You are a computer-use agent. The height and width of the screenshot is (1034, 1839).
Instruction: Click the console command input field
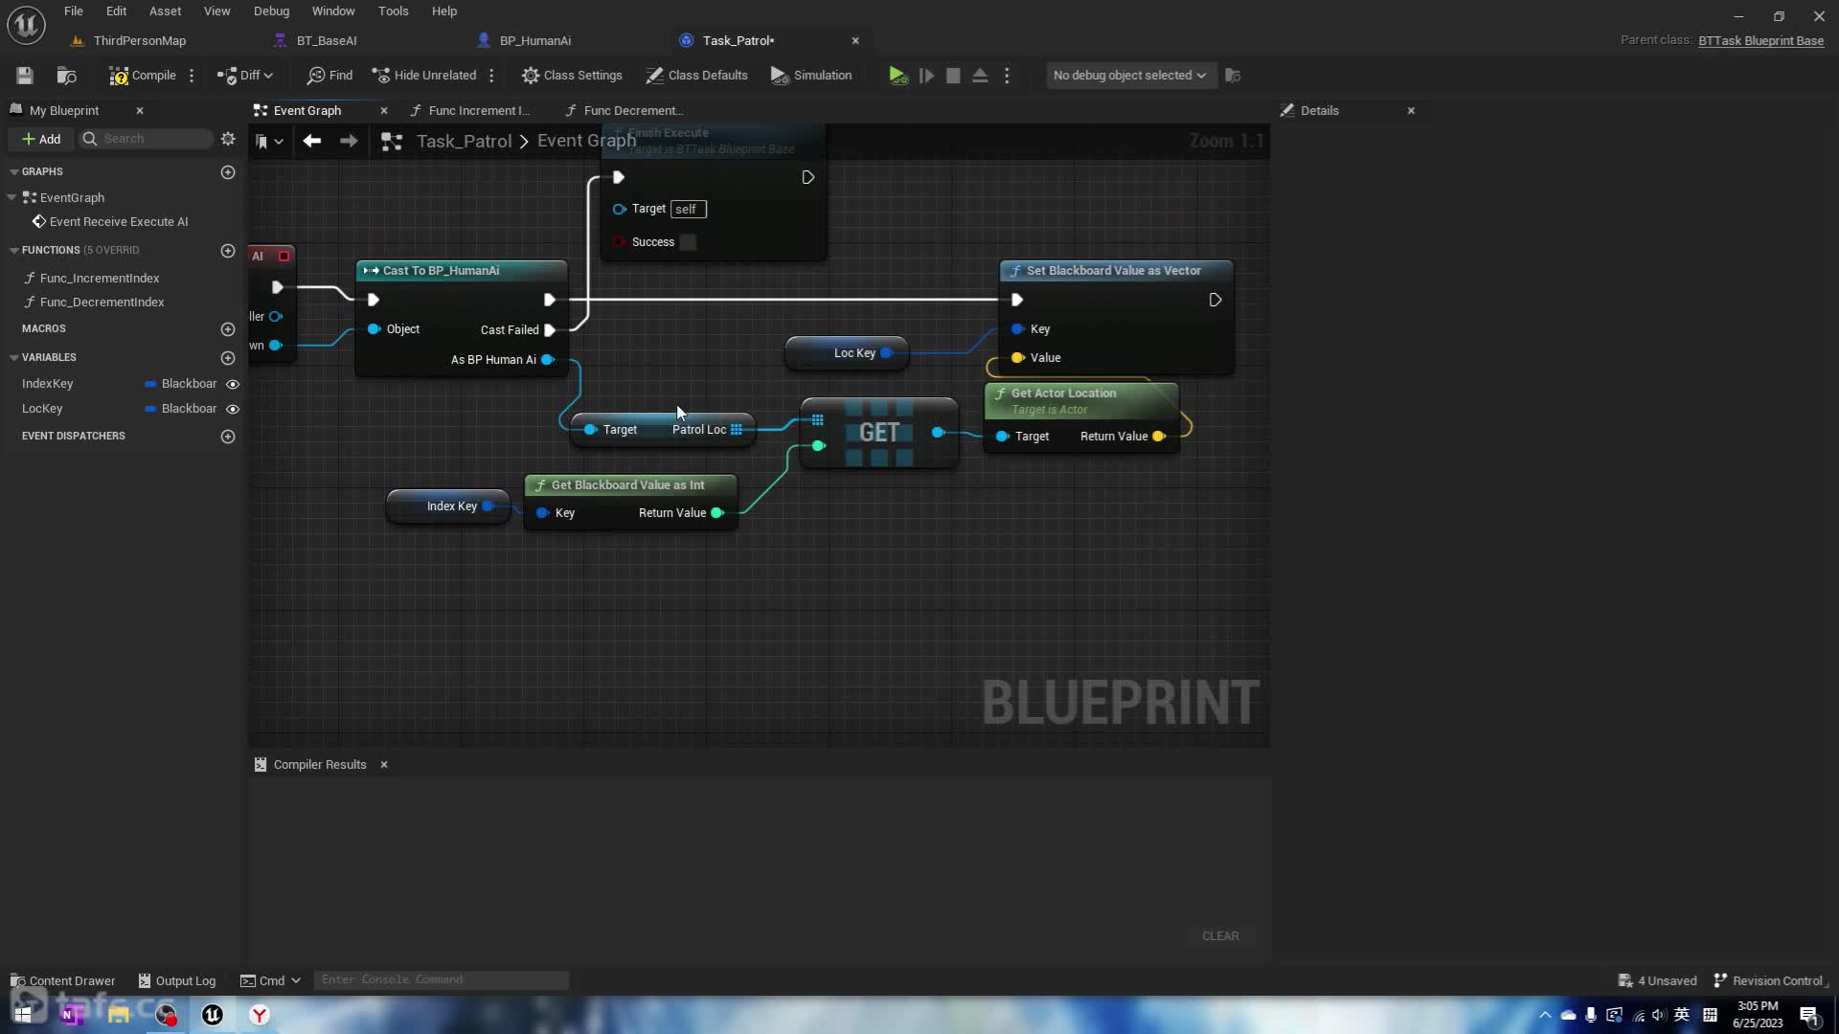tap(441, 979)
